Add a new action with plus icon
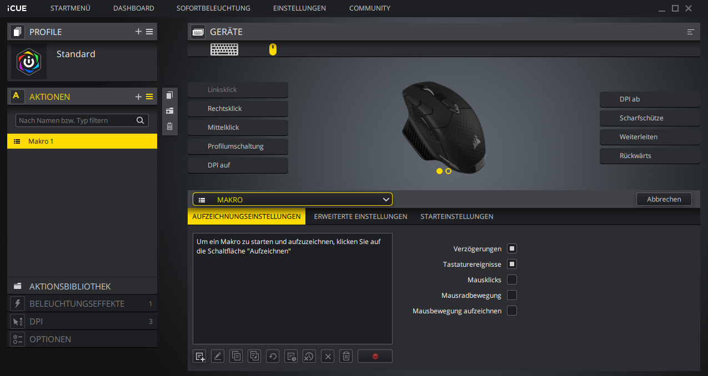 (138, 96)
